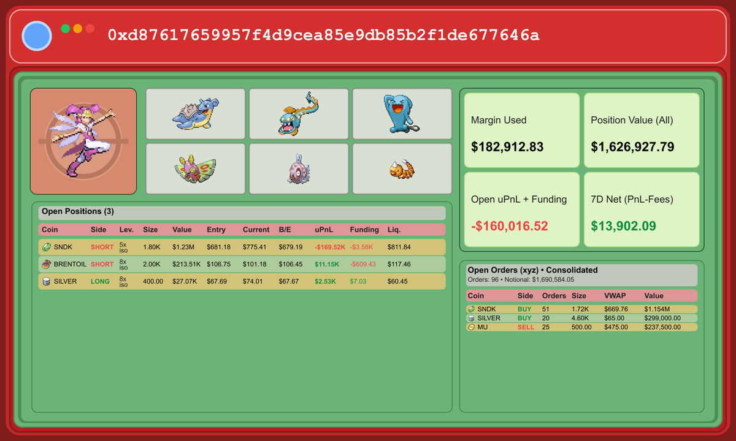The width and height of the screenshot is (736, 441).
Task: Click the $13,902.09 net amount
Action: [x=623, y=226]
